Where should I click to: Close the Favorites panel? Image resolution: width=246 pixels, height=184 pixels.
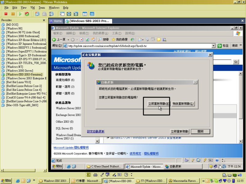coord(44,20)
